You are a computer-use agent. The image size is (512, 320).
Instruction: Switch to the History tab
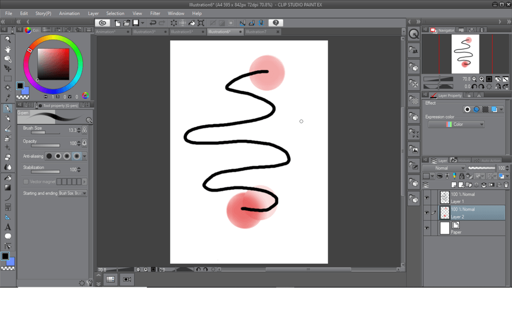pyautogui.click(x=464, y=160)
